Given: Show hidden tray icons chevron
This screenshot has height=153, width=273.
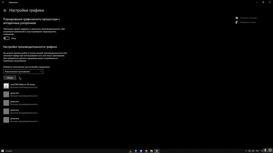Looking at the screenshot, I should [x=246, y=151].
